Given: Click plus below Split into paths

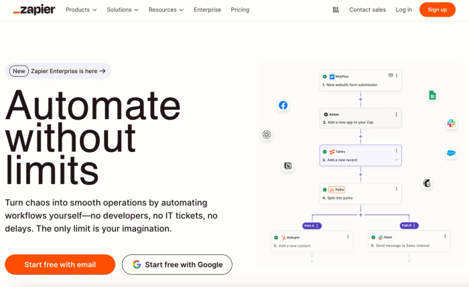Looking at the screenshot, I should coord(360,215).
